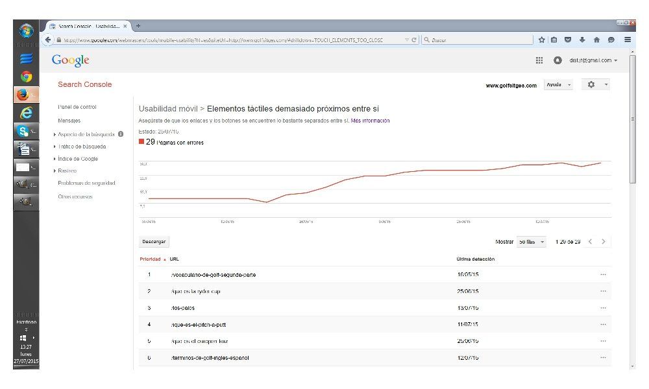
Task: Click the Firefox Buscar search field
Action: [x=477, y=40]
